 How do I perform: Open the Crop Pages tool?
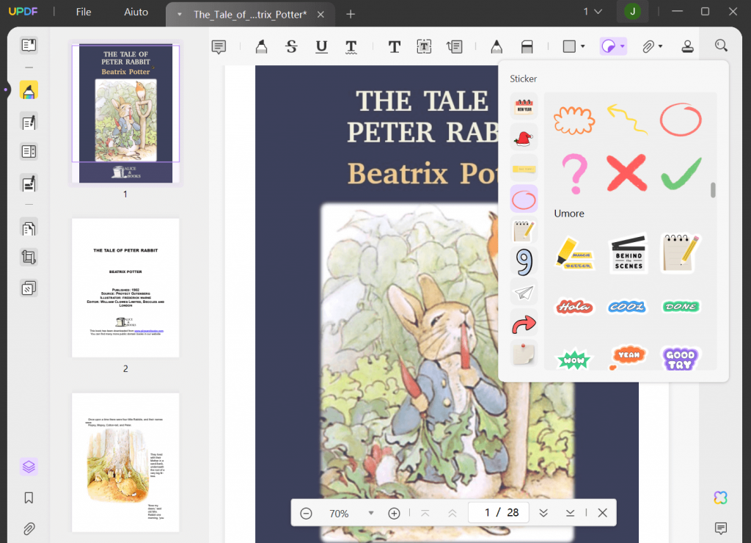tap(29, 258)
